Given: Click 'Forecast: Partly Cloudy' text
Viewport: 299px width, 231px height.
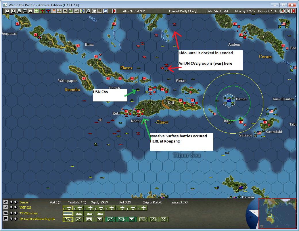Looking at the screenshot, I should [x=183, y=11].
